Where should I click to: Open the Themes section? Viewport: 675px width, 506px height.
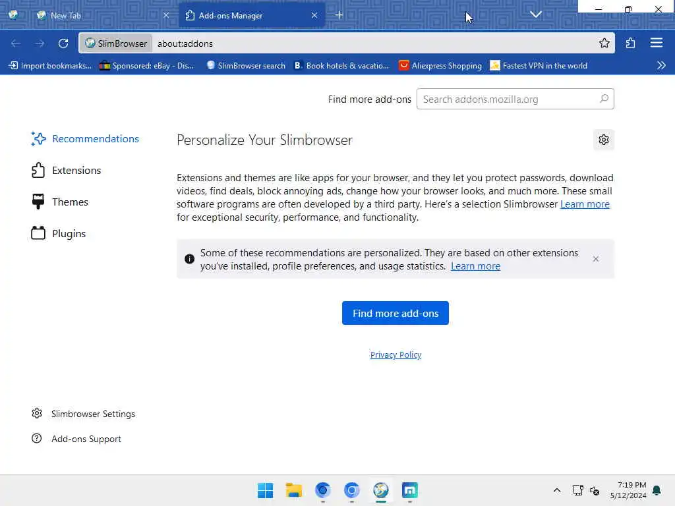click(59, 202)
